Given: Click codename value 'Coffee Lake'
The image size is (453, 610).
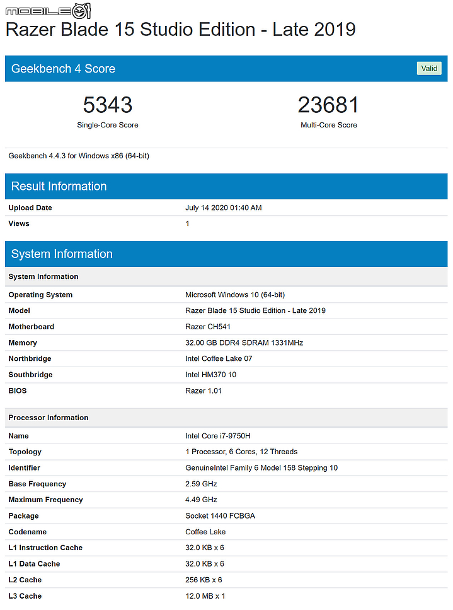Looking at the screenshot, I should (x=205, y=532).
